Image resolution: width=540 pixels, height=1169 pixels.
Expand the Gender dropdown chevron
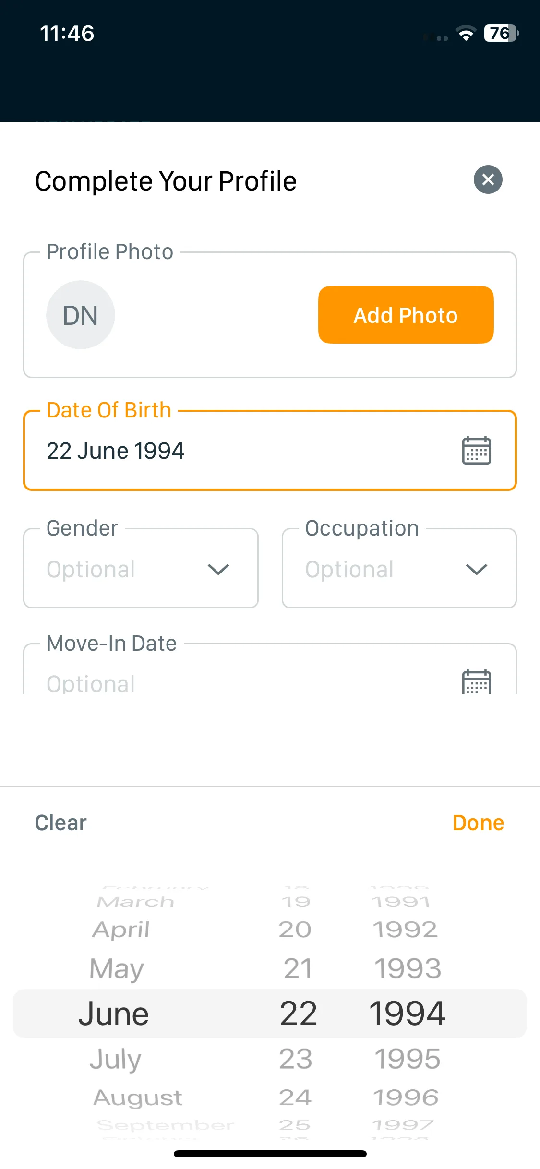point(218,569)
